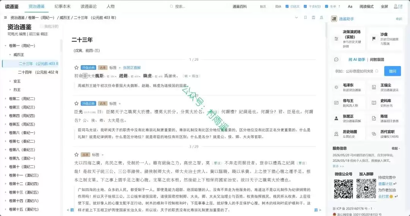Toggle the 白话文 checkbox
The image size is (410, 216).
point(287,6)
